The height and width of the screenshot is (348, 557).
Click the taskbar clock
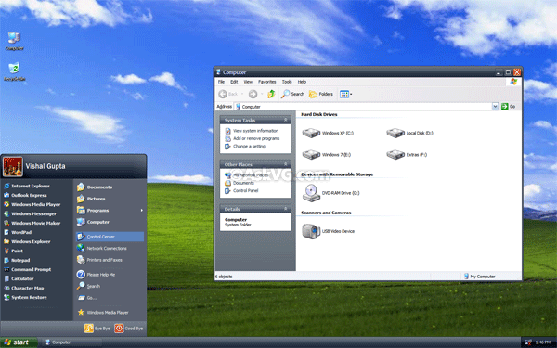(x=543, y=342)
